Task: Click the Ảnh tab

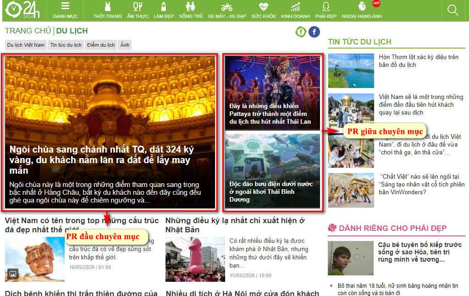Action: 125,45
